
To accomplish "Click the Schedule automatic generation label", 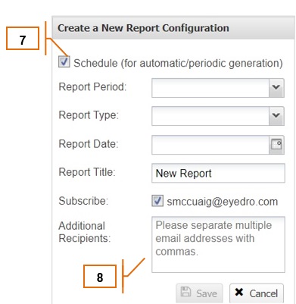I will pyautogui.click(x=178, y=63).
